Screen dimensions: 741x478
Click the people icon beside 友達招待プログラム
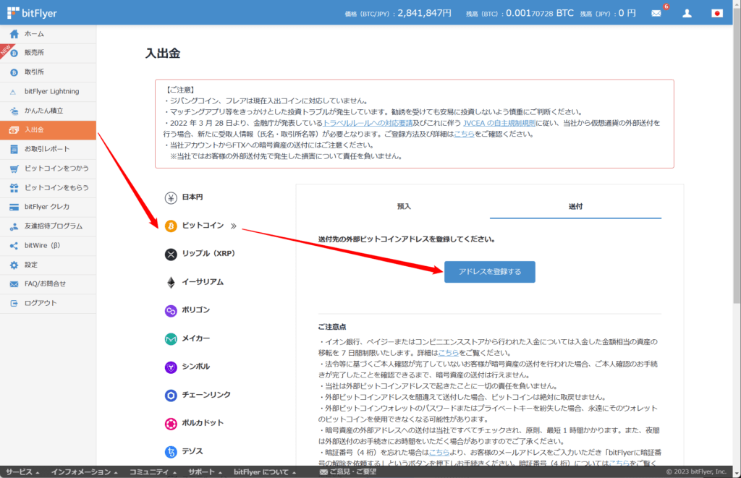pyautogui.click(x=14, y=227)
